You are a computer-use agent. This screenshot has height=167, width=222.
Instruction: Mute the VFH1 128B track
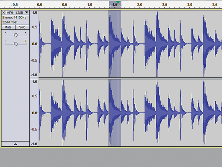[x=8, y=27]
